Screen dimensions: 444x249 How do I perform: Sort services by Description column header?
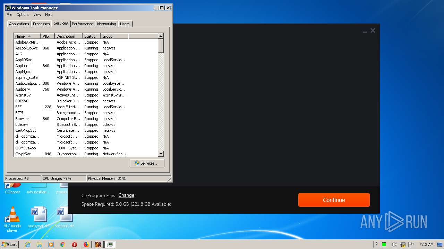tap(69, 36)
